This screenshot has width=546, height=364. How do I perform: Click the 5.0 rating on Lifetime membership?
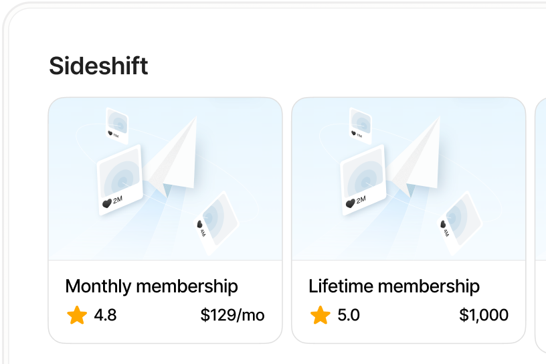coord(349,315)
